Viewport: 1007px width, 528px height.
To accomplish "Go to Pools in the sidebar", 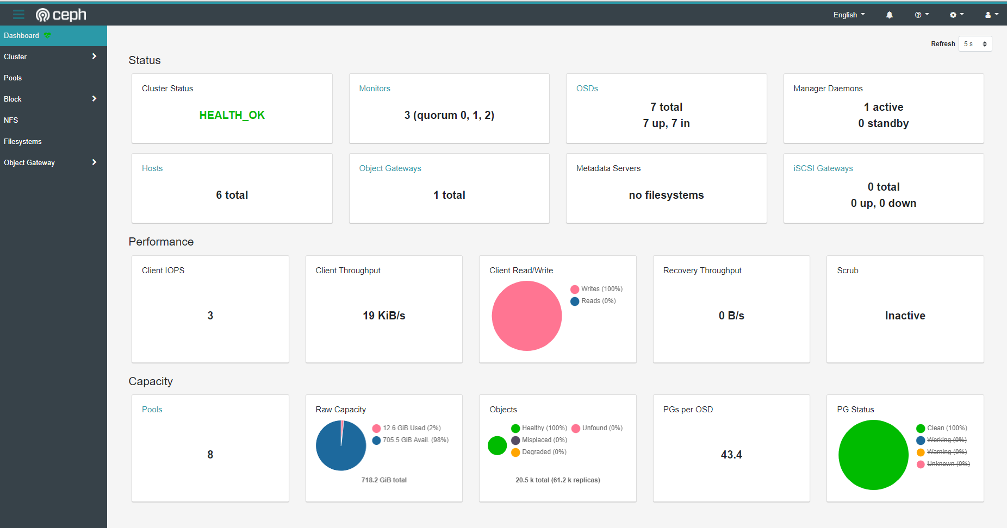I will click(x=53, y=78).
